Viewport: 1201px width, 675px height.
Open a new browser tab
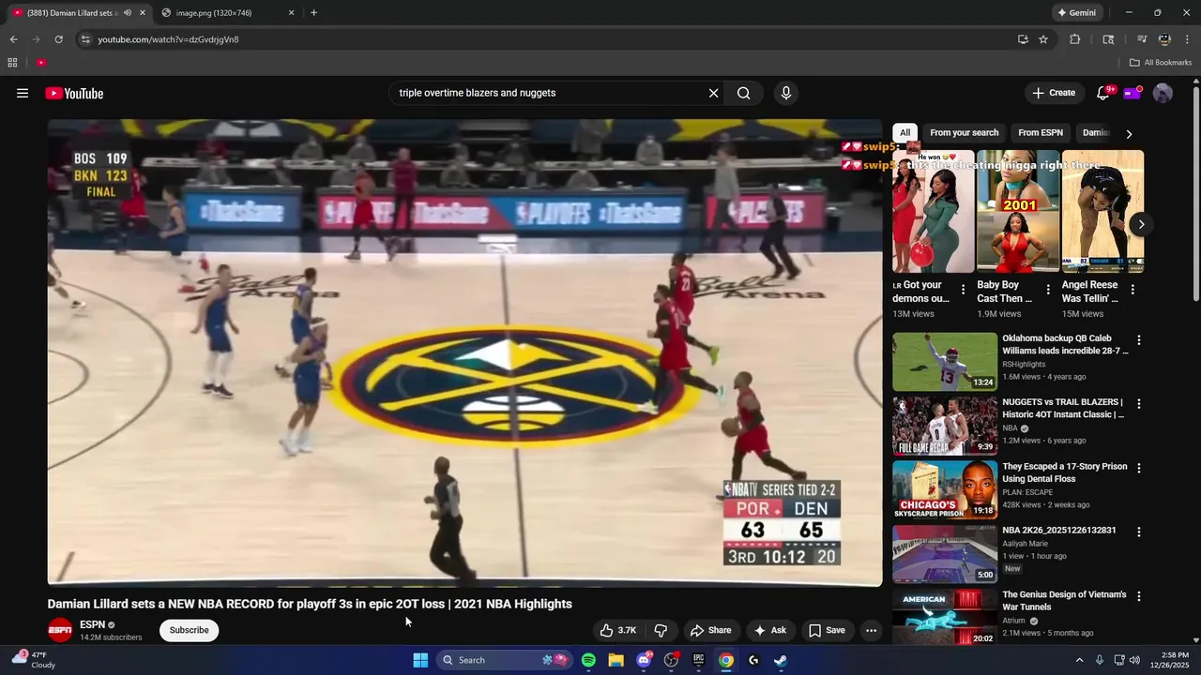(x=313, y=13)
